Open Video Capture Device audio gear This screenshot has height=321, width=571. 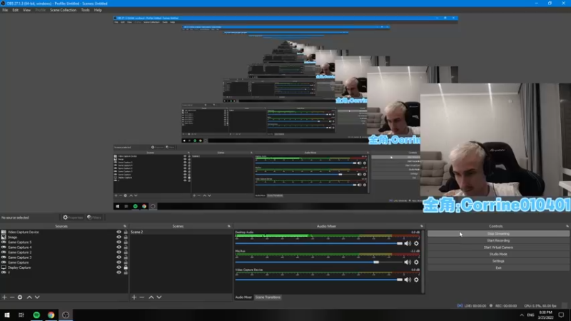(416, 280)
